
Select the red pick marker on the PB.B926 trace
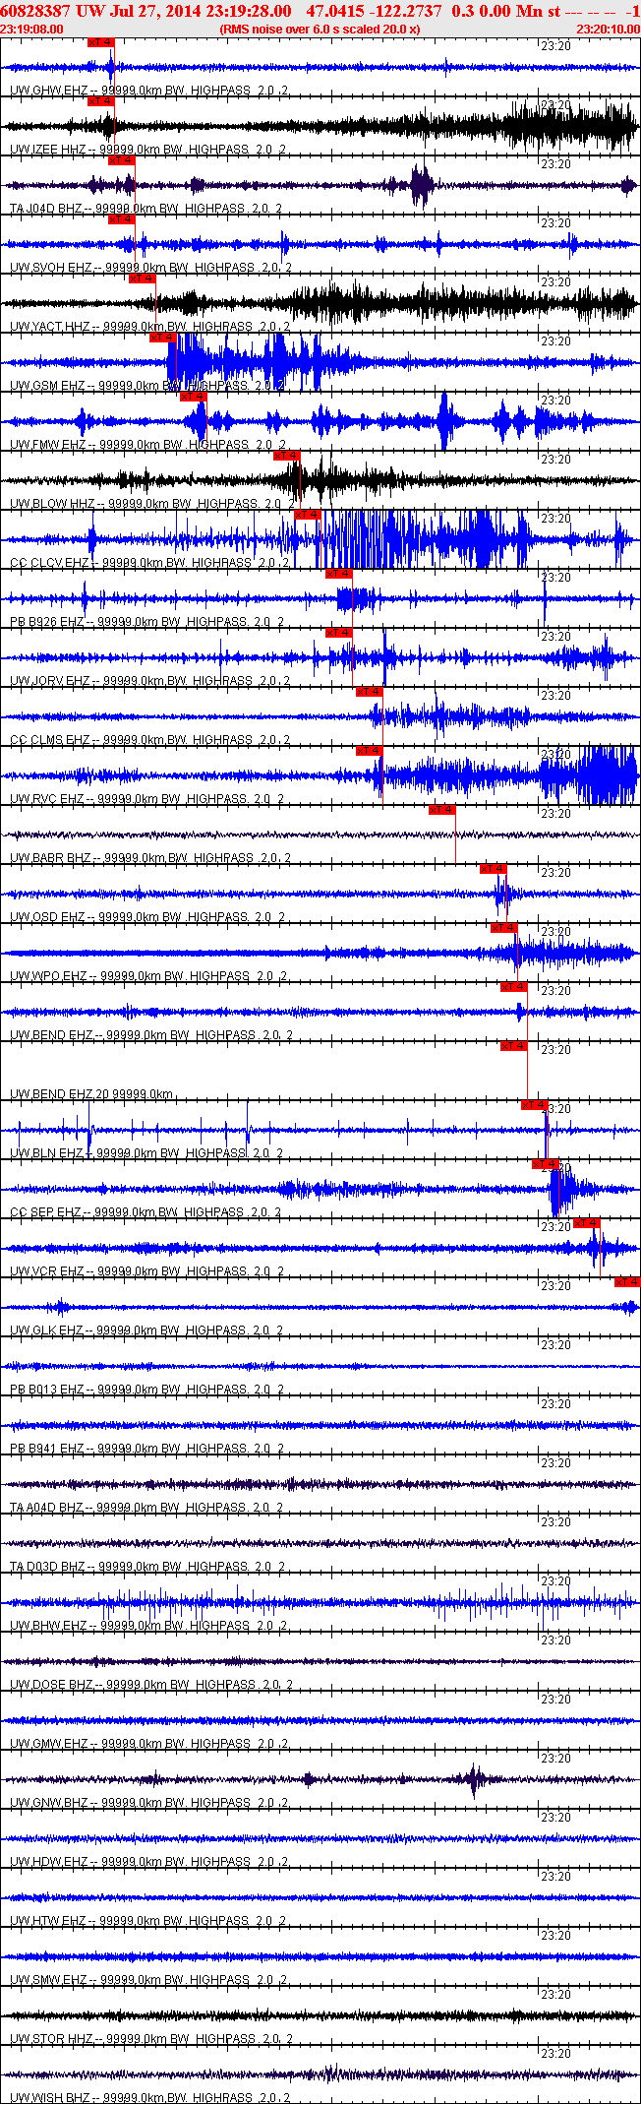tap(339, 574)
